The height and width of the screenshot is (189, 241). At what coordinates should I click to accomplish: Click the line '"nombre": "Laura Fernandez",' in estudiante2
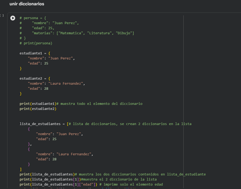pos(57,84)
